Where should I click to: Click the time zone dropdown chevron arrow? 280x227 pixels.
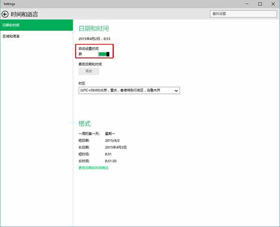pyautogui.click(x=176, y=91)
